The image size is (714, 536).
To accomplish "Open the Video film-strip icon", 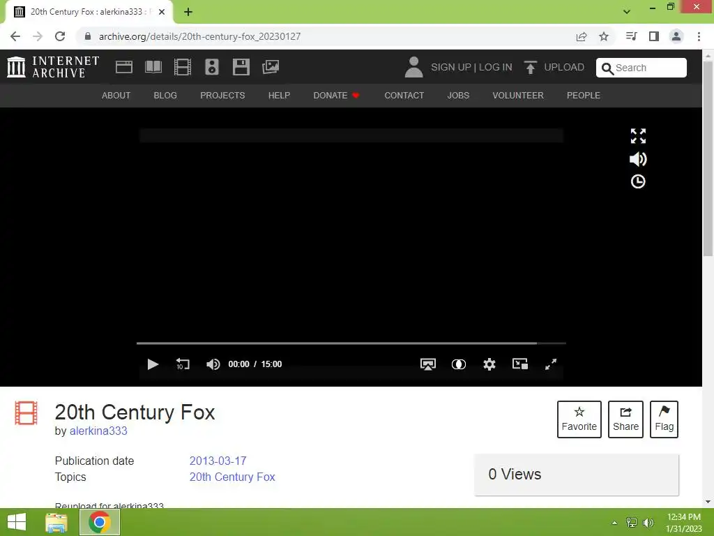I will [182, 67].
